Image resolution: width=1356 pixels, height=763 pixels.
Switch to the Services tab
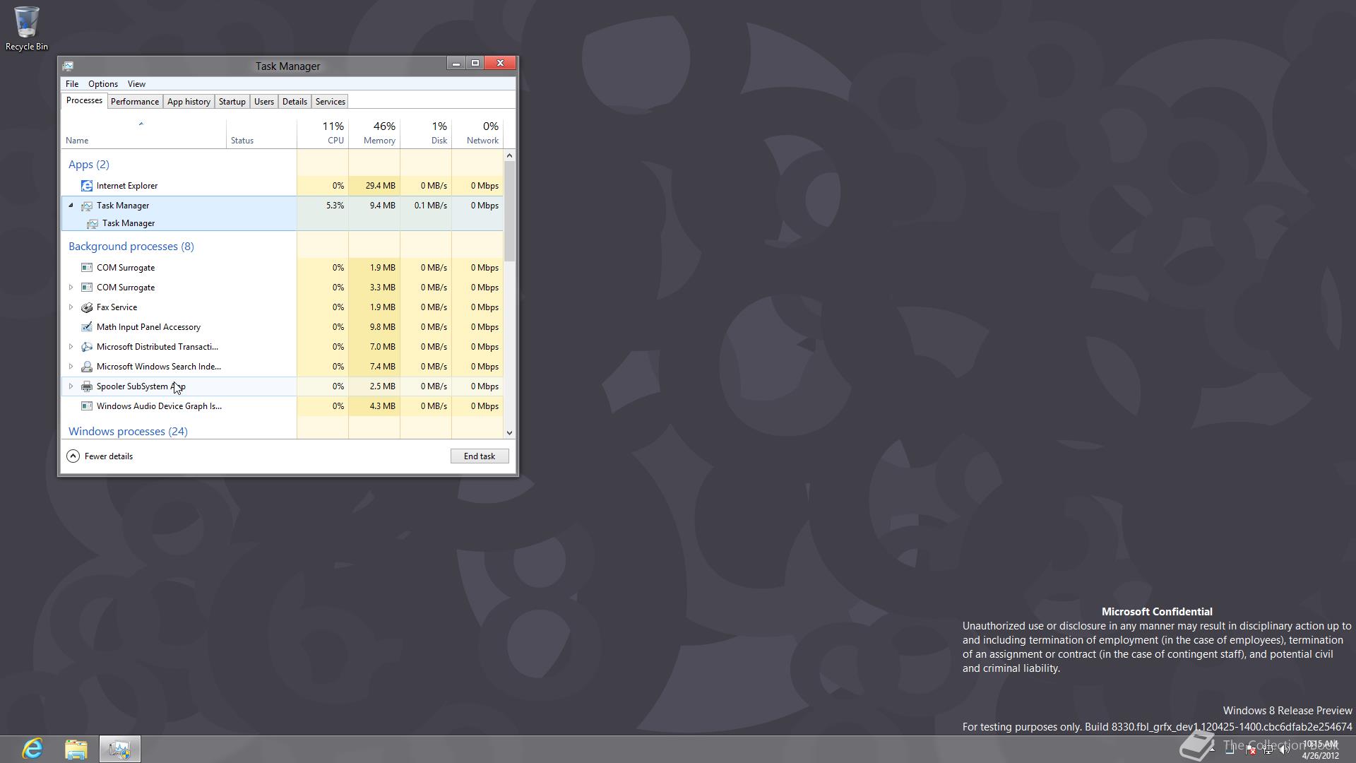330,102
